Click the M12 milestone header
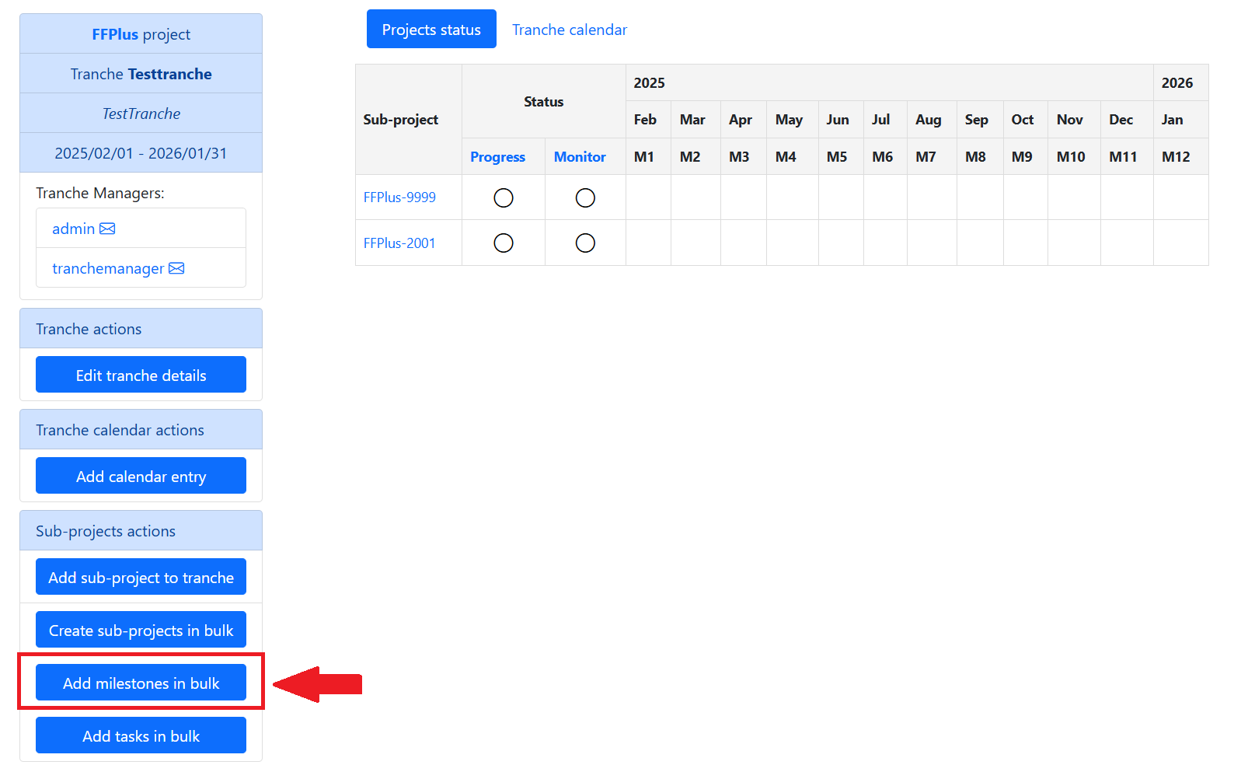This screenshot has width=1241, height=772. point(1181,157)
